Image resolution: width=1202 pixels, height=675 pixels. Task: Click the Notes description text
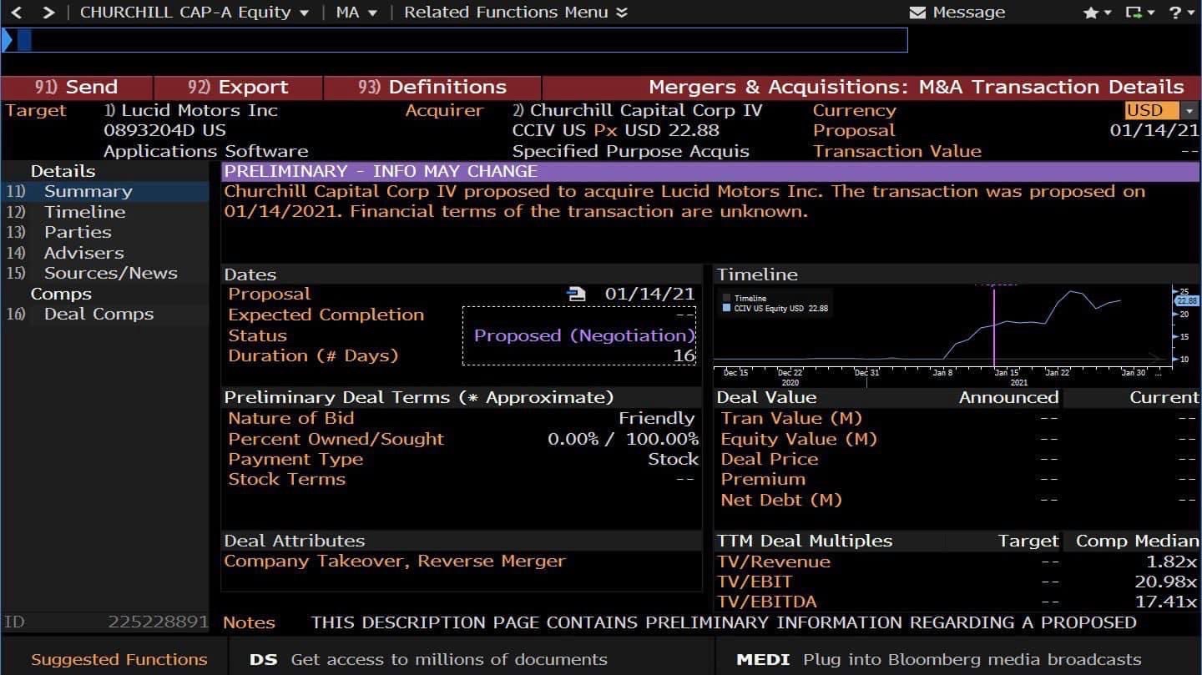coord(724,622)
